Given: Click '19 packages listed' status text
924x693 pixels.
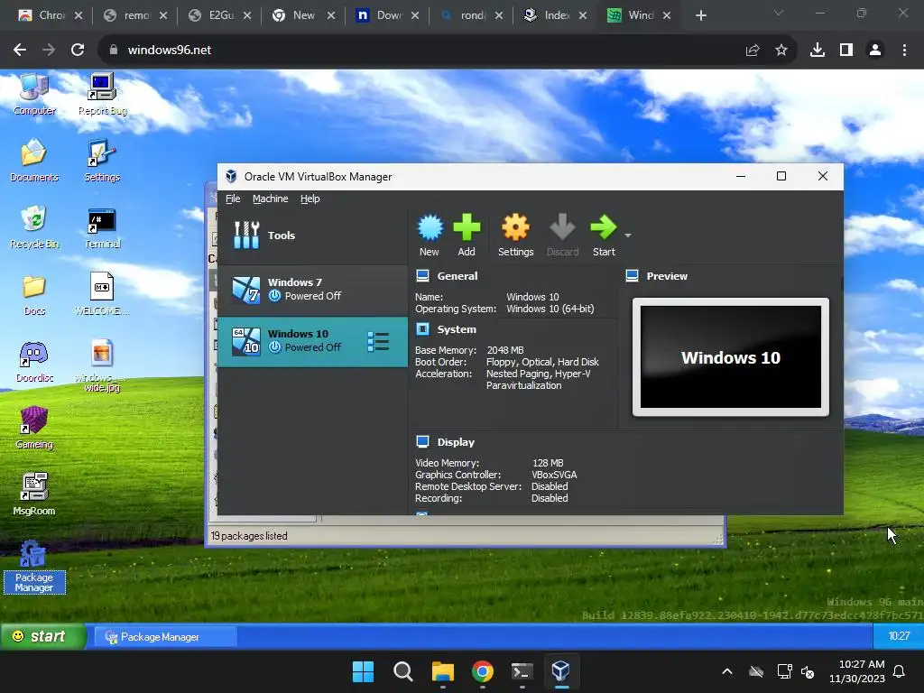Looking at the screenshot, I should [249, 536].
